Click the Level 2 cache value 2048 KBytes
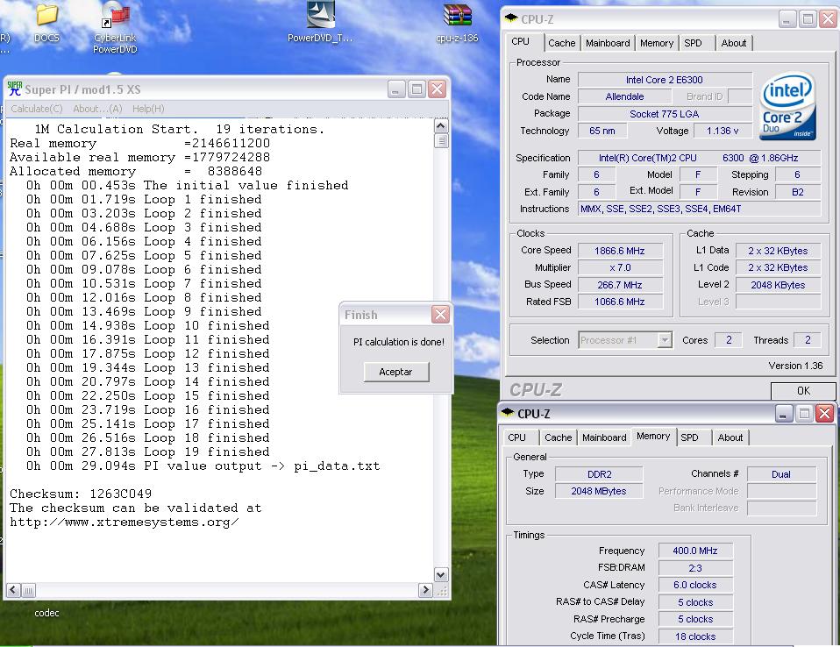Screen dimensions: 840x647 778,285
